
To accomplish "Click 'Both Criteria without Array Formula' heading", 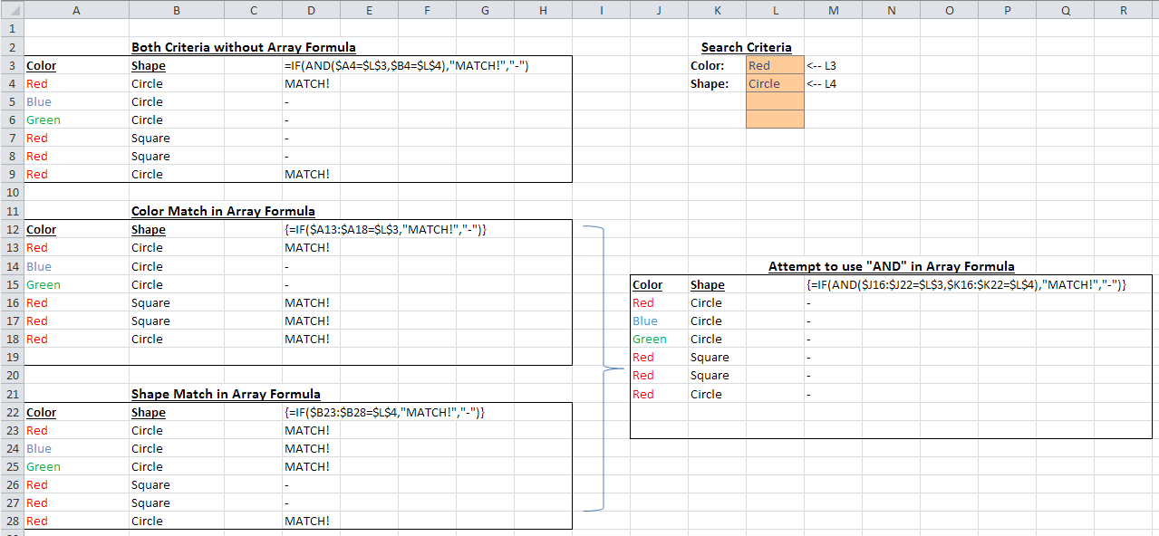I will pyautogui.click(x=244, y=47).
